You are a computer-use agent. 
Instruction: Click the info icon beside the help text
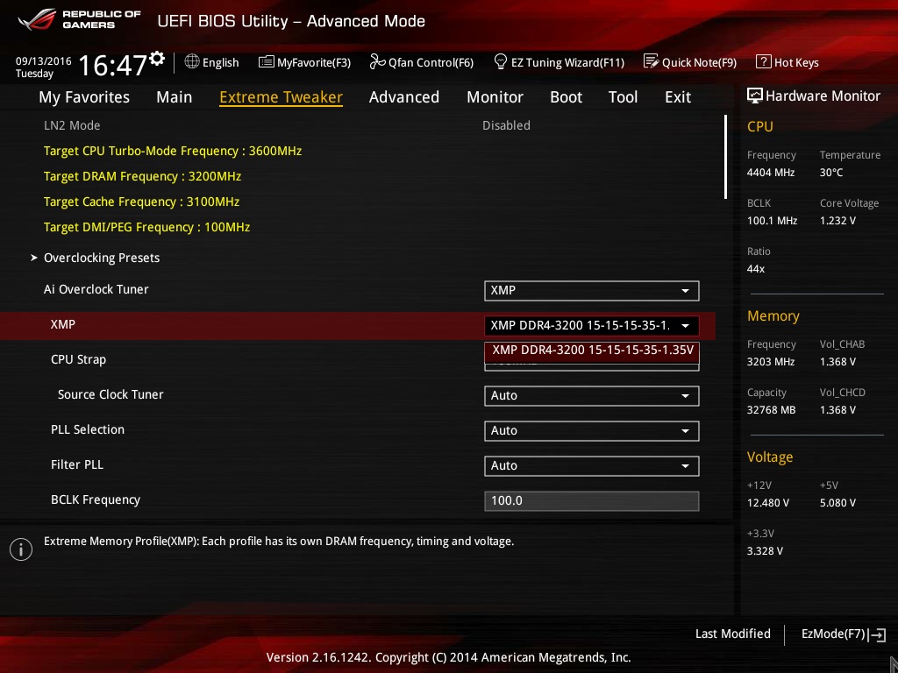pos(21,549)
